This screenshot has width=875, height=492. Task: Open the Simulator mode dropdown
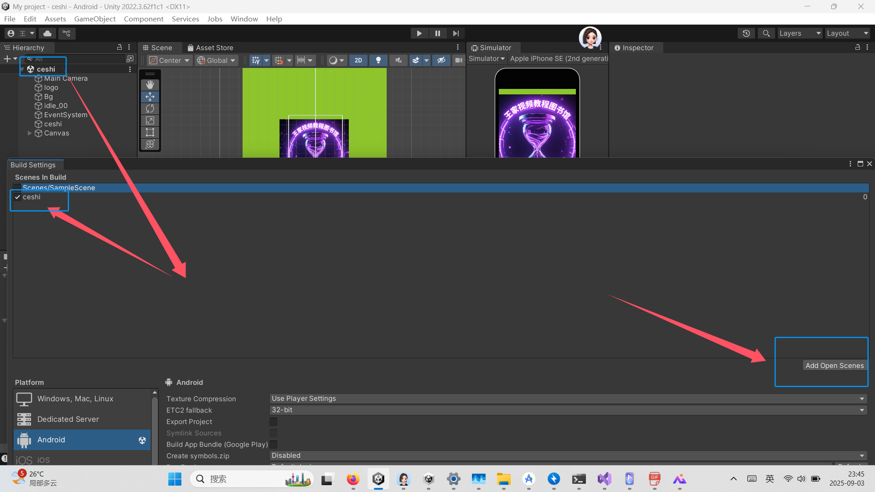point(487,58)
